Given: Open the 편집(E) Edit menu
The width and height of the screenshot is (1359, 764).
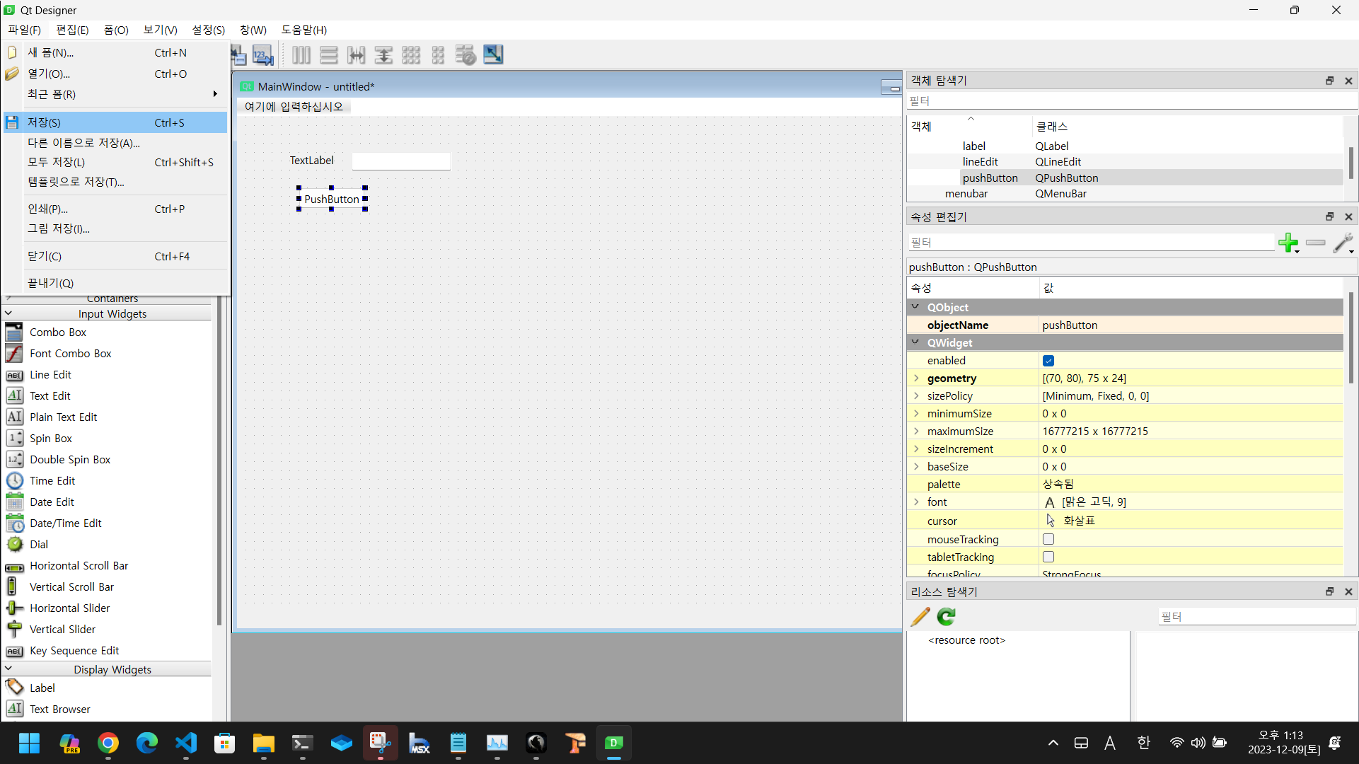Looking at the screenshot, I should point(72,30).
